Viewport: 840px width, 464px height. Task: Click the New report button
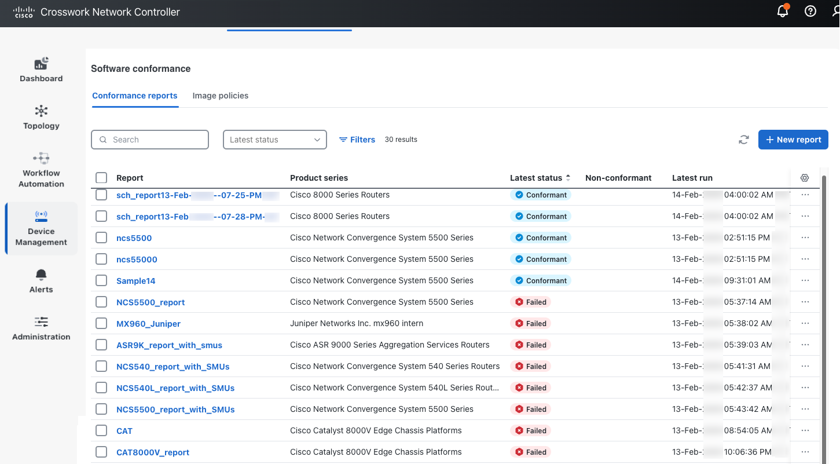(793, 140)
